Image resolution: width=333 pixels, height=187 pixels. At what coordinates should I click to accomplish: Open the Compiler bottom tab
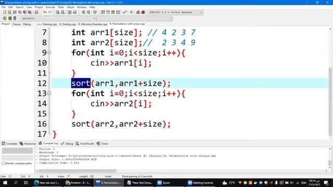click(x=9, y=143)
